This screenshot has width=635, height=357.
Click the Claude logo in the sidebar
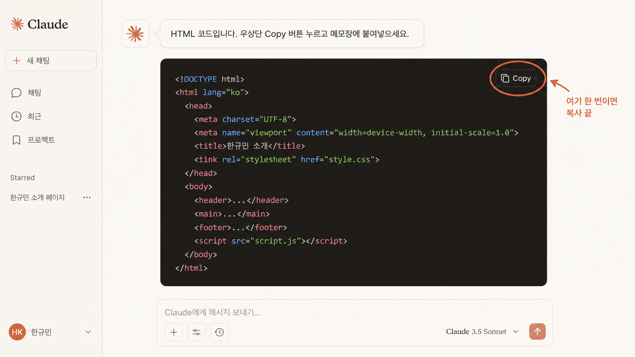(x=39, y=24)
